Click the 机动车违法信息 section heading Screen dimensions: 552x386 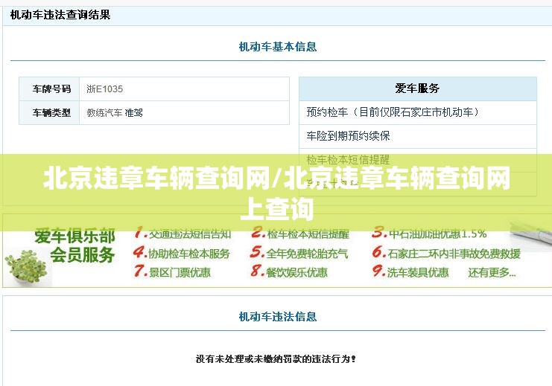pos(278,316)
